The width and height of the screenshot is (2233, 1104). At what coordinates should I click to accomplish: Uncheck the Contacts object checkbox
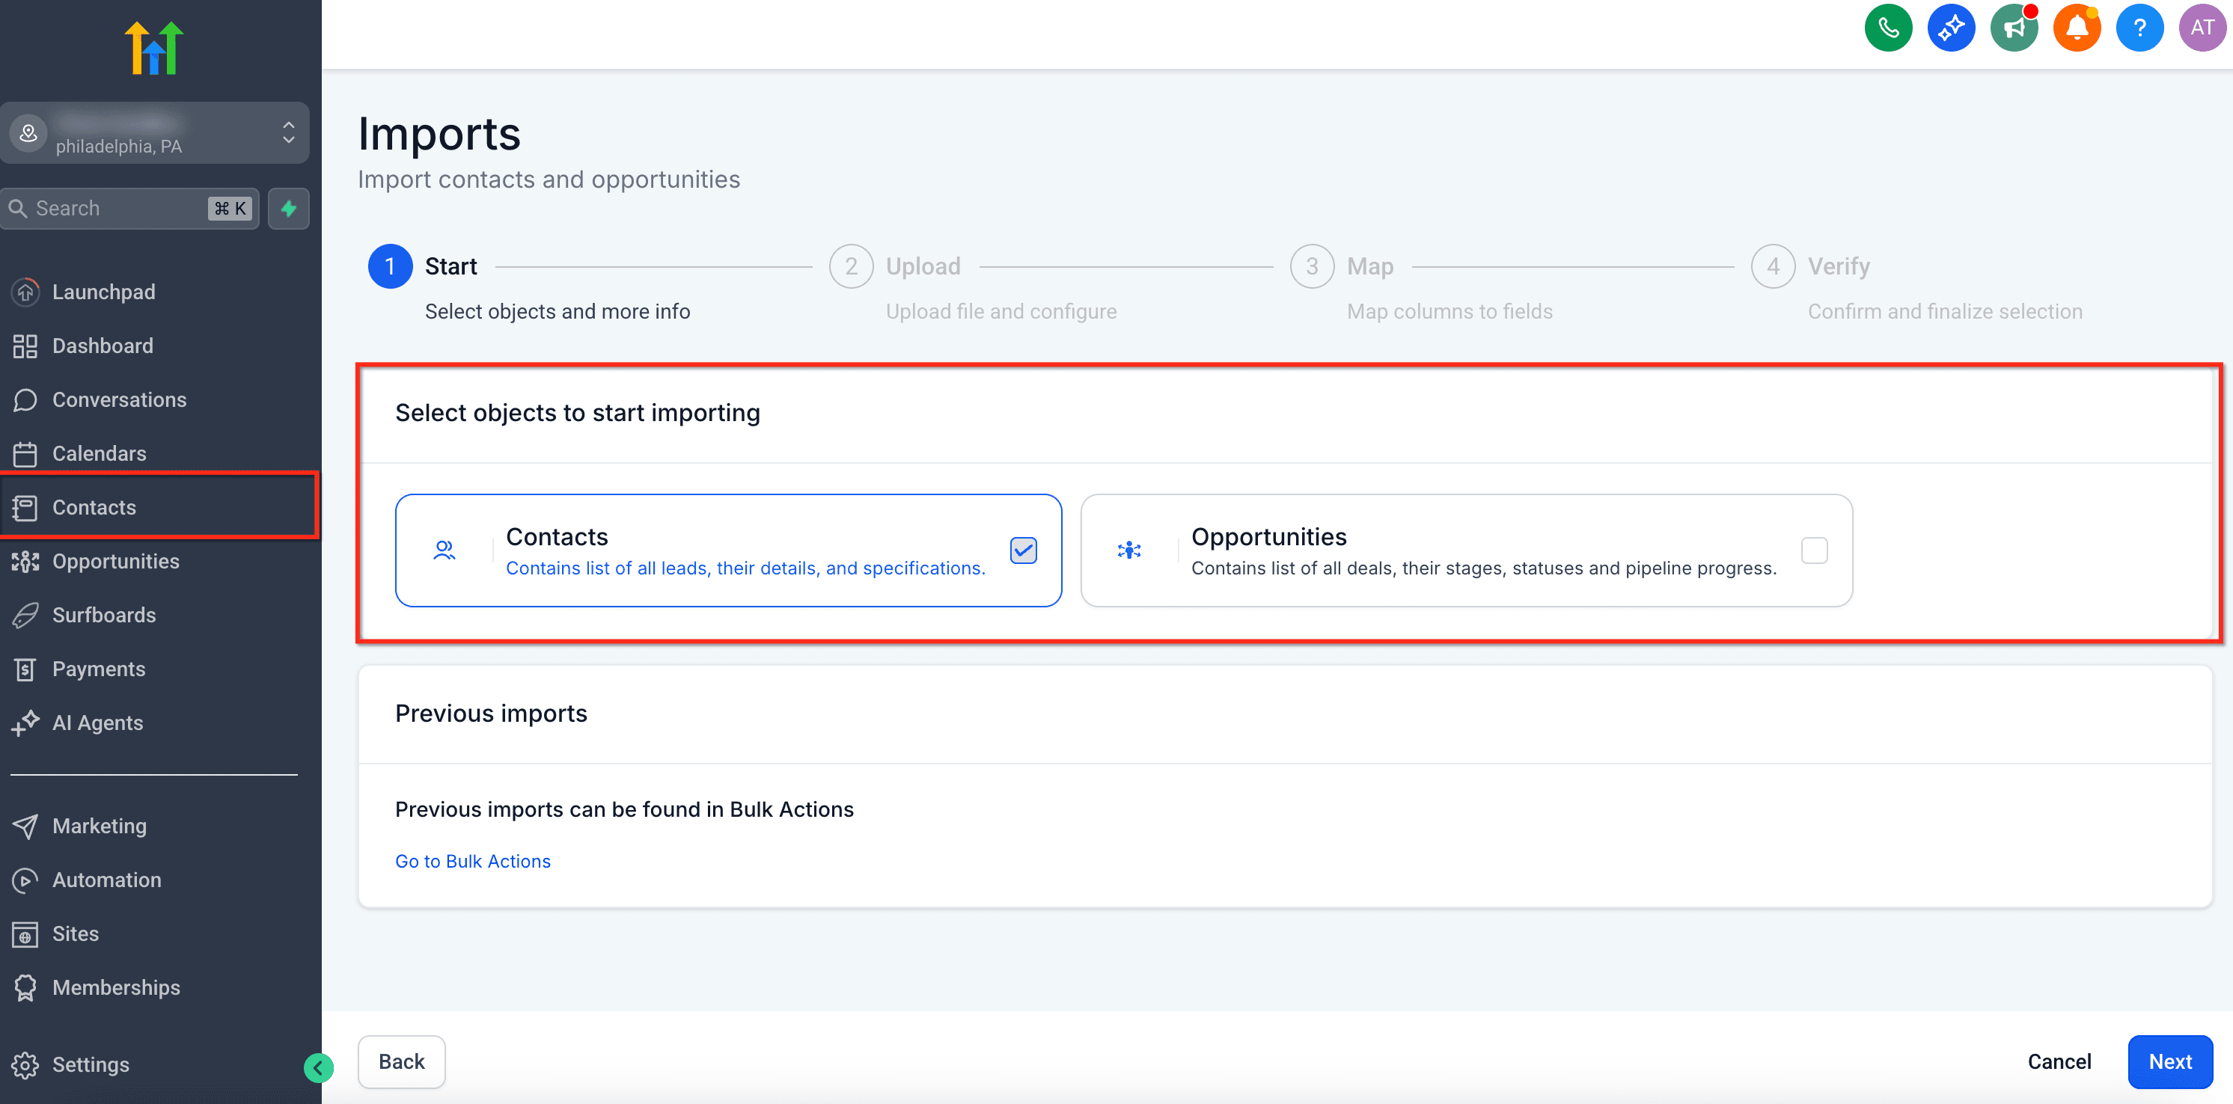tap(1023, 551)
